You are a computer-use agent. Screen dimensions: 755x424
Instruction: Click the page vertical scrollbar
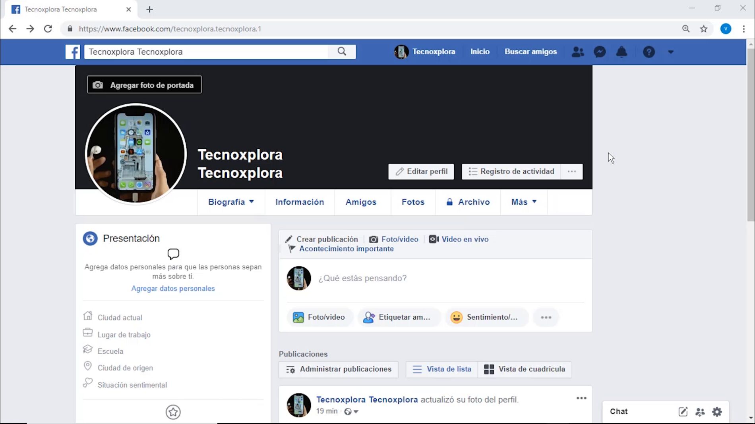point(751,135)
